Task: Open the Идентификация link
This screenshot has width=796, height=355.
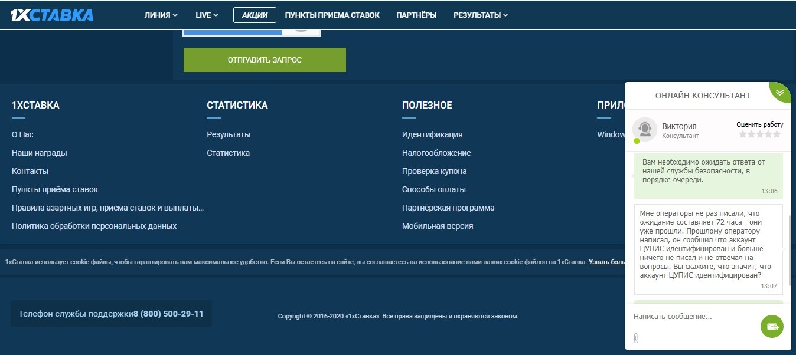Action: pos(432,134)
